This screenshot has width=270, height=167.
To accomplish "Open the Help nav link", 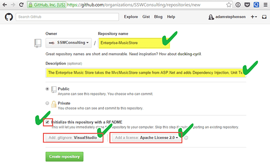I will pos(171,17).
